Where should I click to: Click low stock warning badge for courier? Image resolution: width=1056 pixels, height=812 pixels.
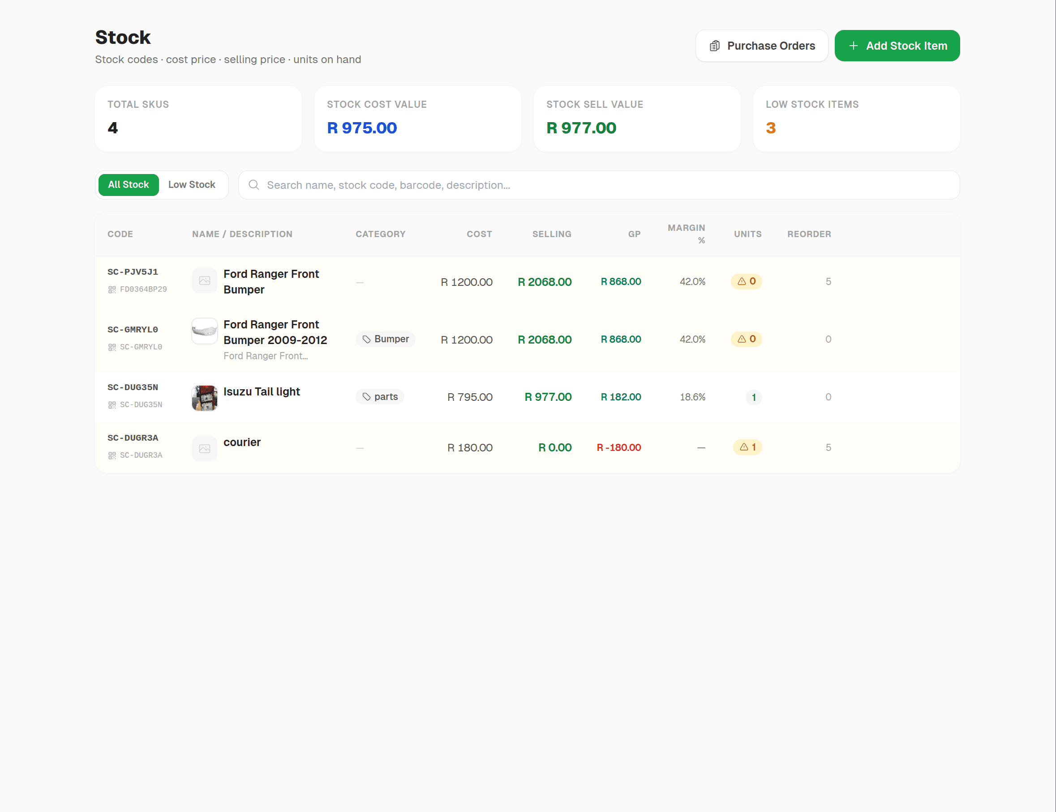747,447
